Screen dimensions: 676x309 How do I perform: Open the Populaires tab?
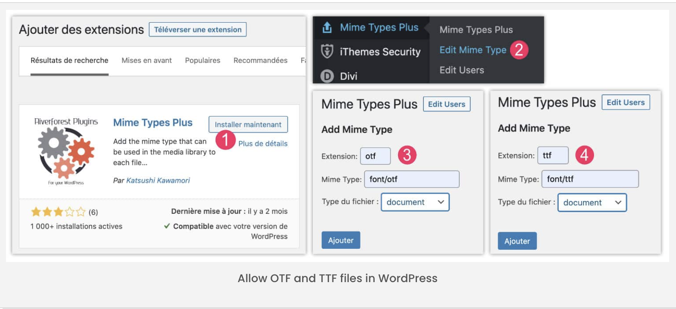point(202,61)
